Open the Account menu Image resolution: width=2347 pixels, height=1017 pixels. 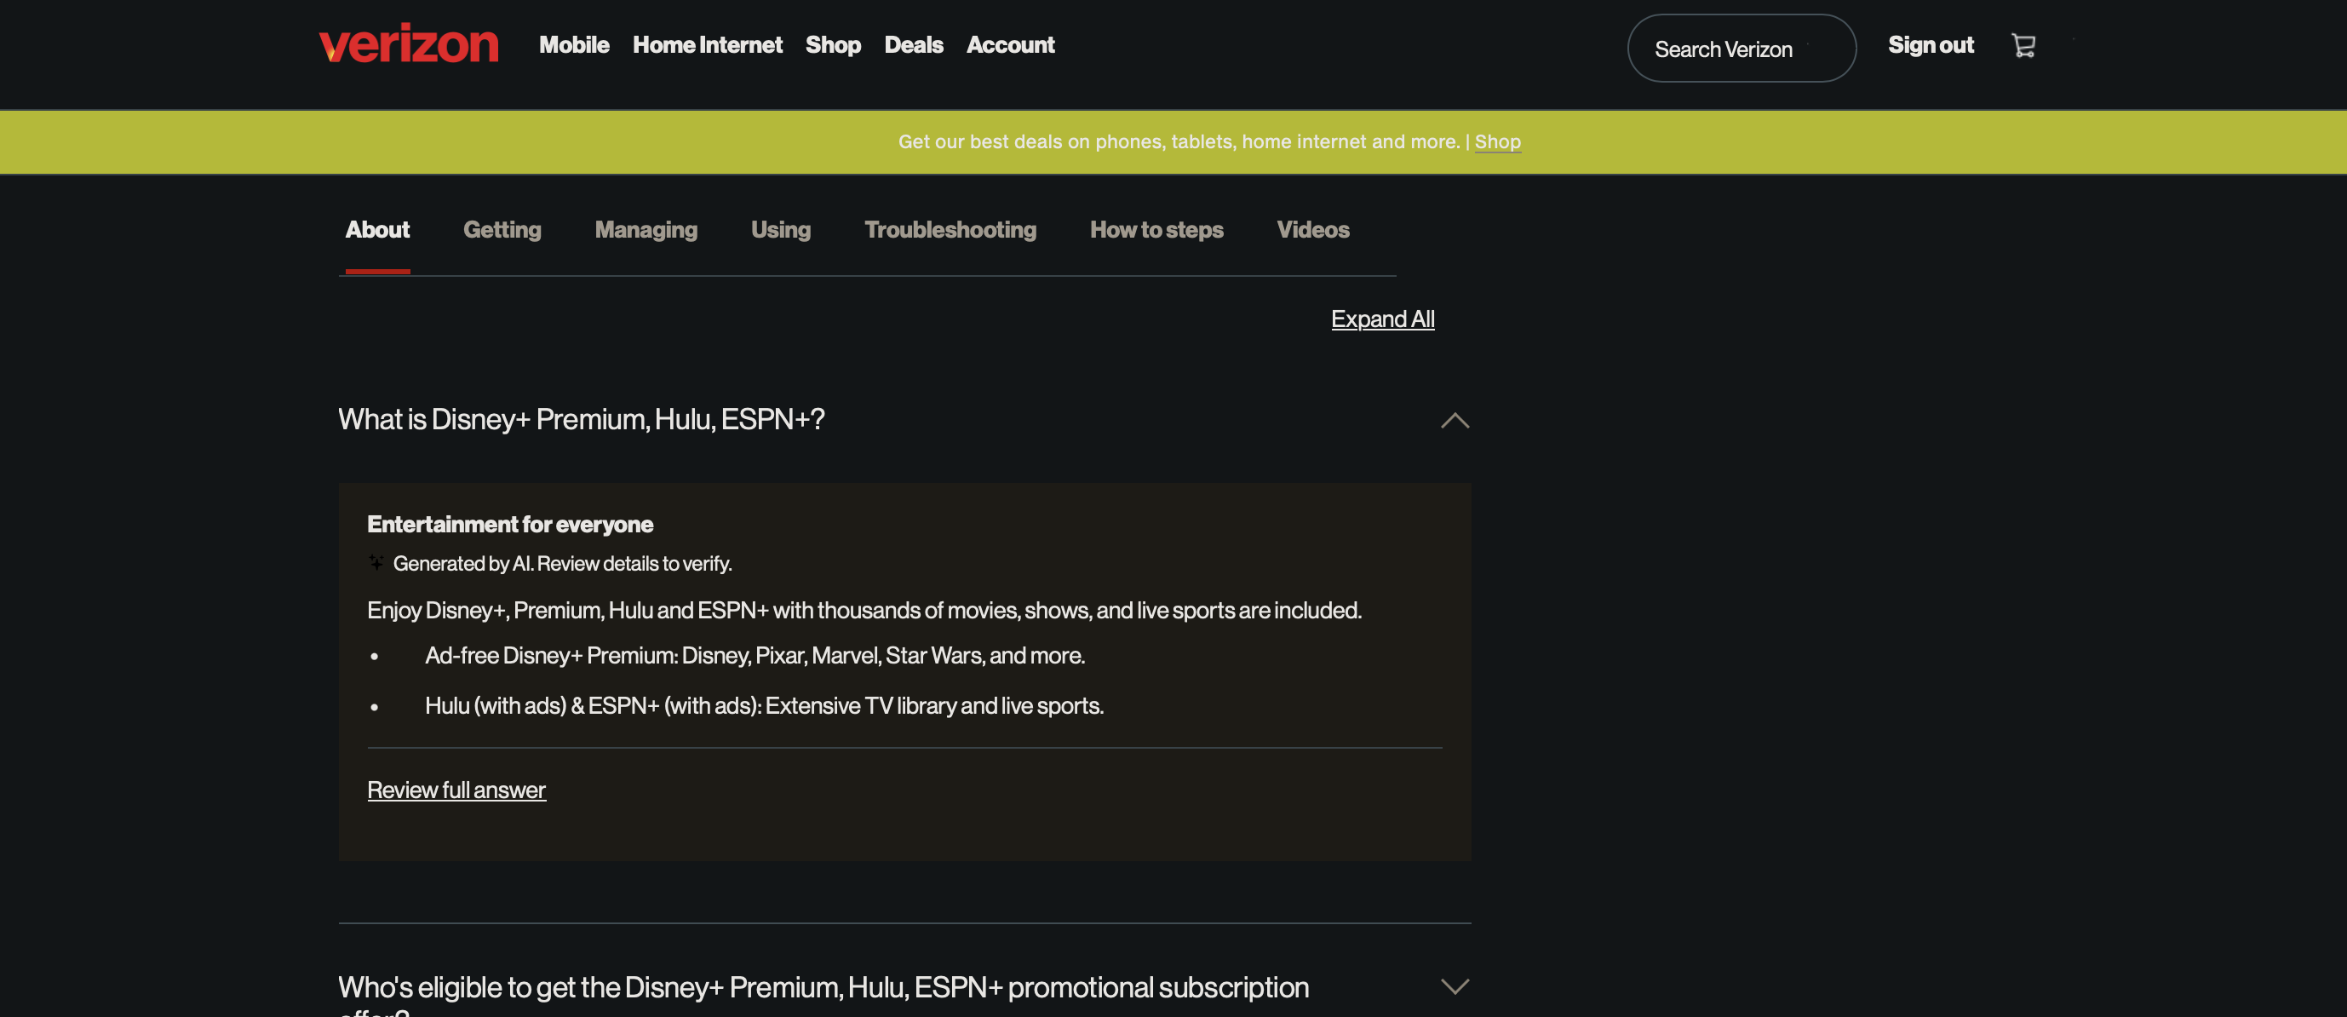[1010, 44]
